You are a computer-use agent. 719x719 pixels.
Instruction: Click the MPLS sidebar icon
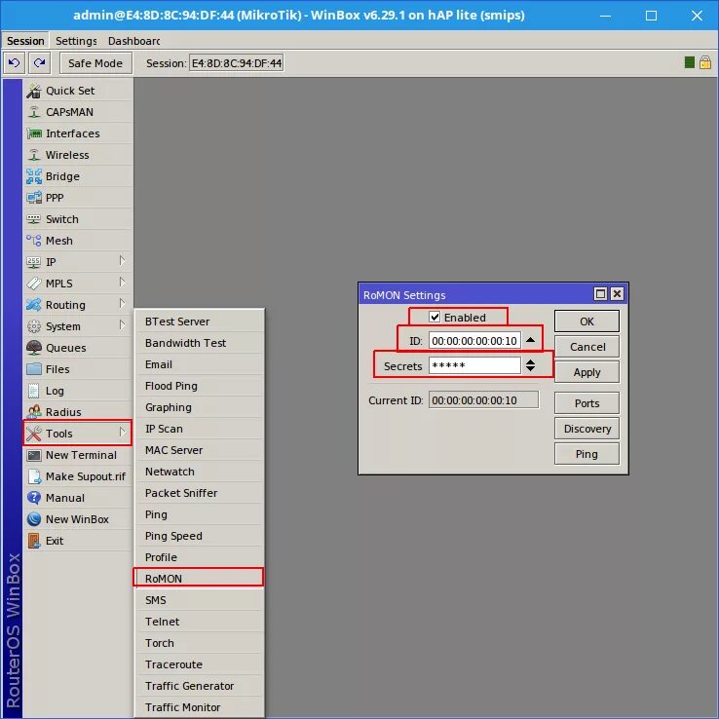(x=34, y=284)
